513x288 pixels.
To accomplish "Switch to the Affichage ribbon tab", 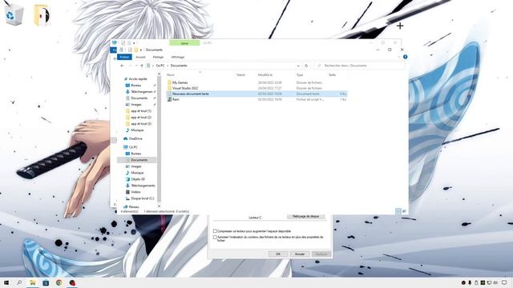I will [x=178, y=57].
